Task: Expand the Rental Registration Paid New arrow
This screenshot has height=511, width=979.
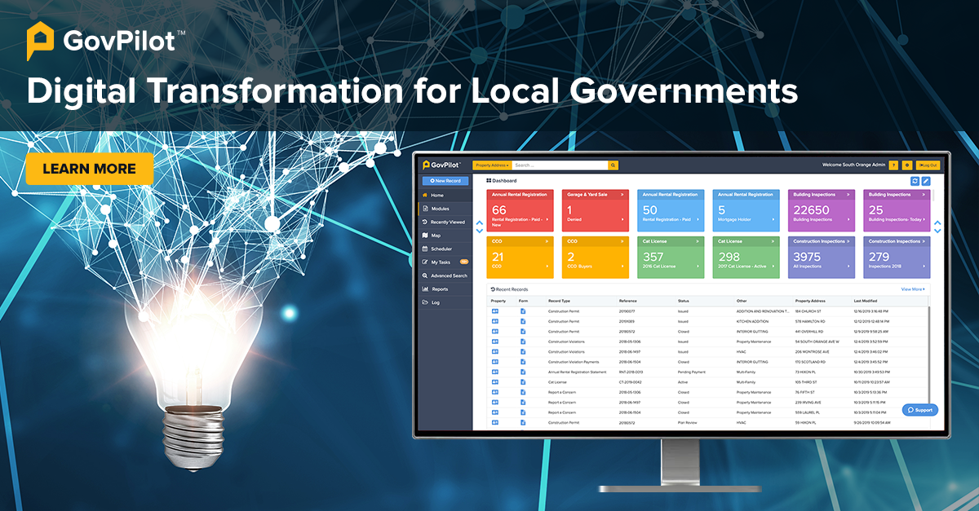Action: [547, 219]
